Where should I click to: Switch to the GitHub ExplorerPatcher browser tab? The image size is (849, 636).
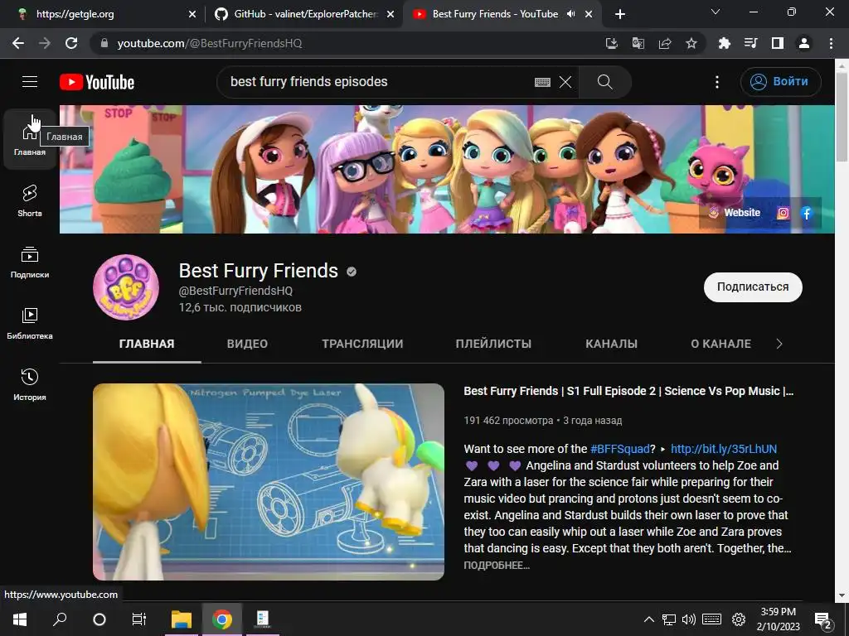pyautogui.click(x=304, y=14)
